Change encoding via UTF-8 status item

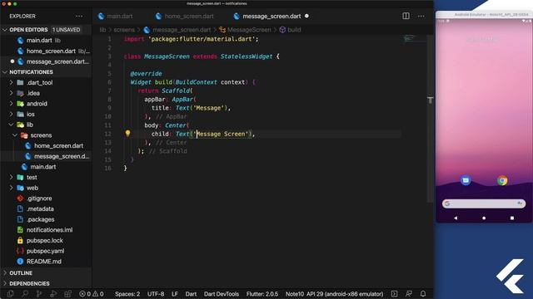[x=156, y=294]
